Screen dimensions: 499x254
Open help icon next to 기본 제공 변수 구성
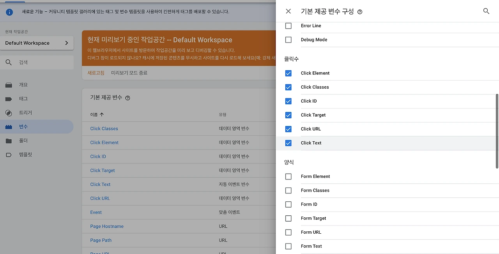click(360, 12)
